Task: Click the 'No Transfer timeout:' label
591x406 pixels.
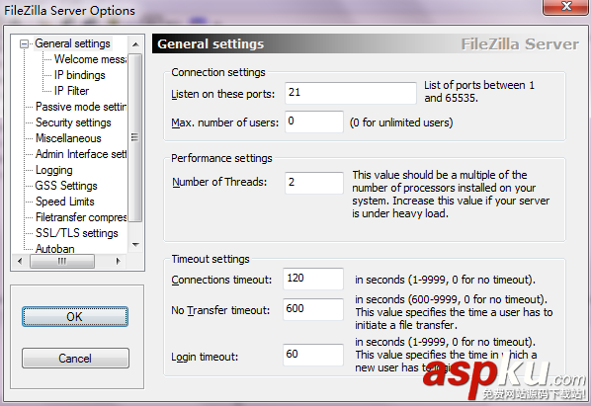Action: coord(220,310)
